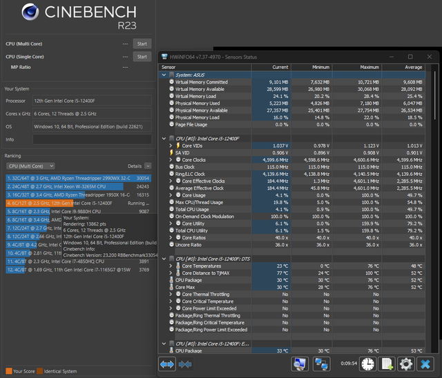Click the icon beside Page File Usage

point(171,124)
